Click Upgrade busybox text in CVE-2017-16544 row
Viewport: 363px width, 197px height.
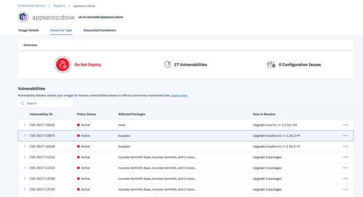(x=276, y=146)
